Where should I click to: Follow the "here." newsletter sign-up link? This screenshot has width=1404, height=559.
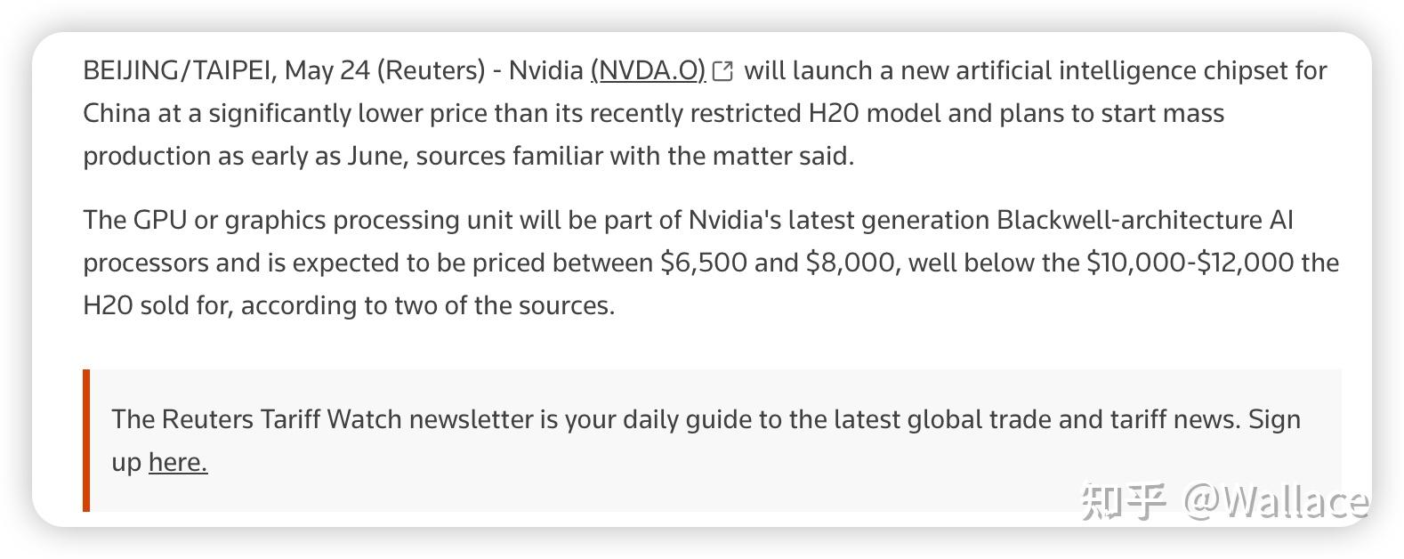[178, 462]
